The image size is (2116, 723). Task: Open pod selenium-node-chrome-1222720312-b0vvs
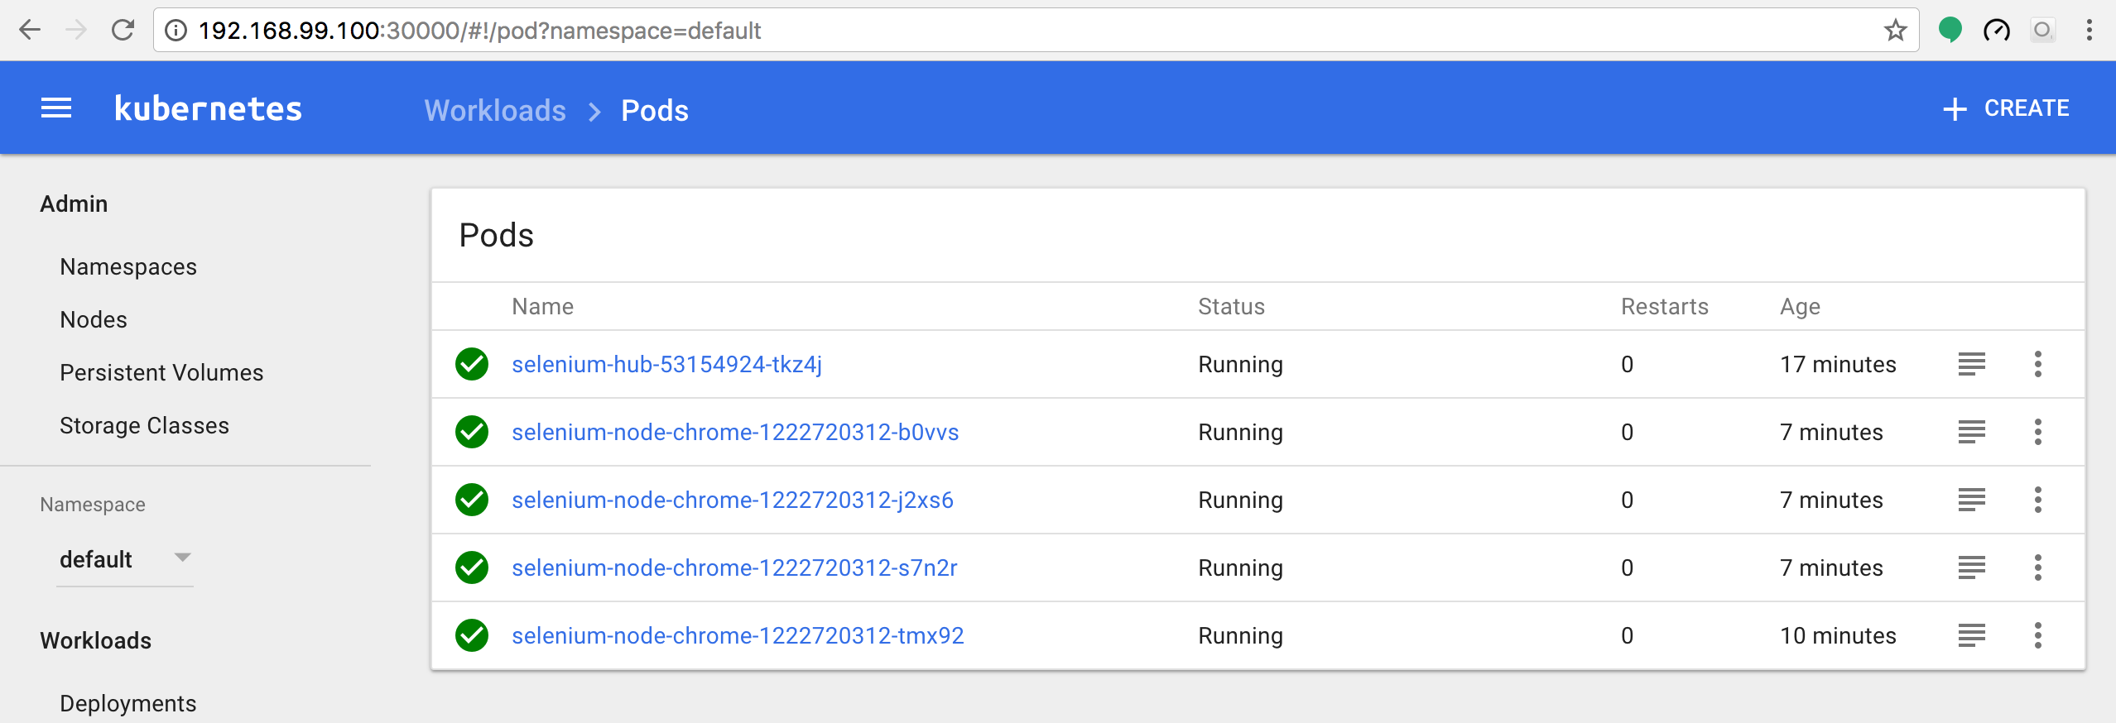point(735,432)
